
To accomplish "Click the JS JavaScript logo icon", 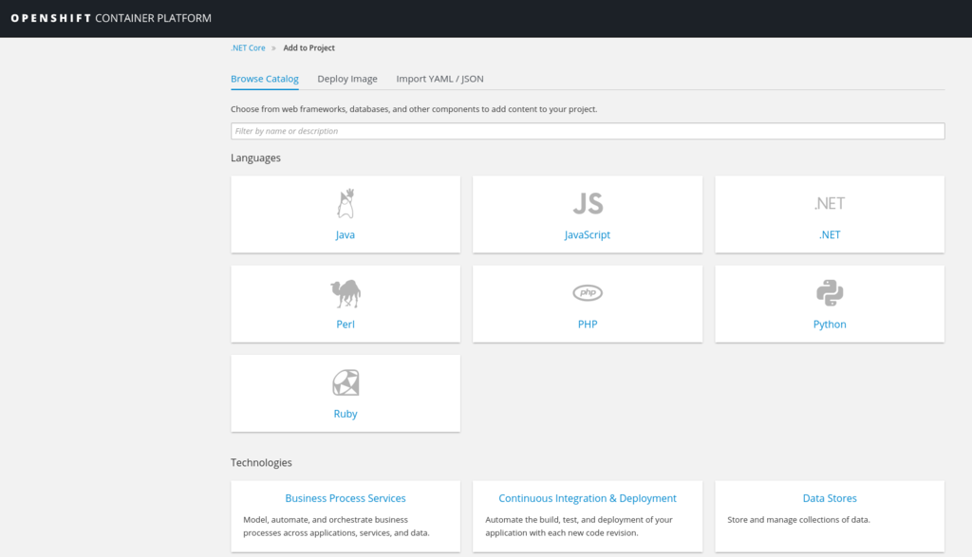I will click(588, 203).
